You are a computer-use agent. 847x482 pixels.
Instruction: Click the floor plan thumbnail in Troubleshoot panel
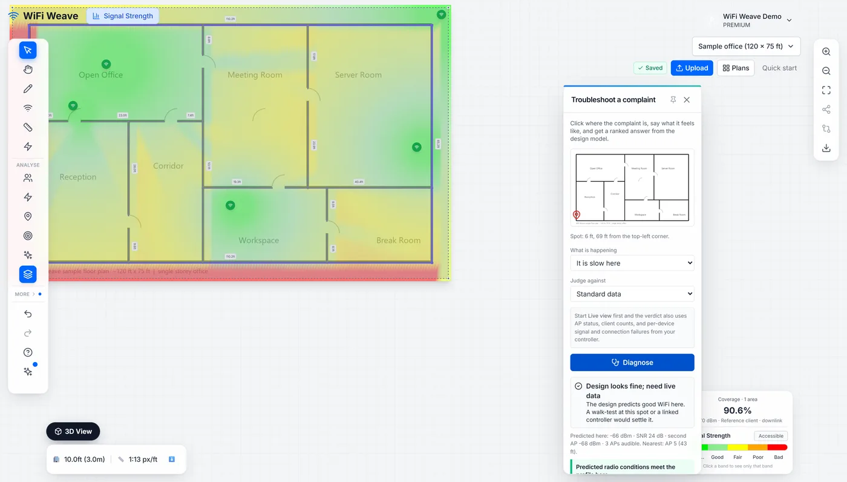tap(632, 188)
